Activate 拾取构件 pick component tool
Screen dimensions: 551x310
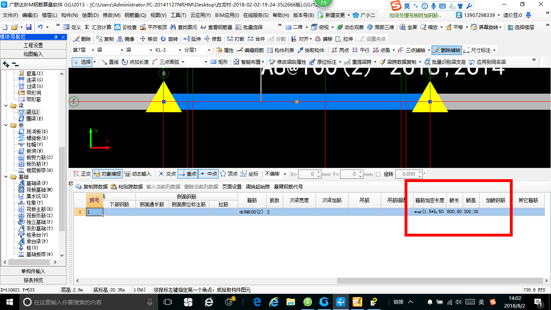[311, 50]
